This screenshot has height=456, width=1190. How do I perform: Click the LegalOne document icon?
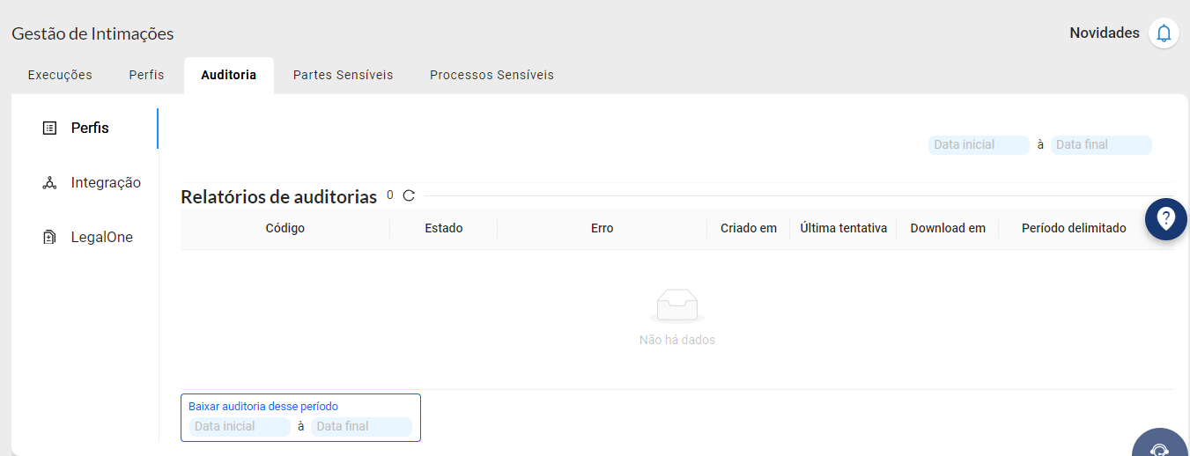[49, 237]
